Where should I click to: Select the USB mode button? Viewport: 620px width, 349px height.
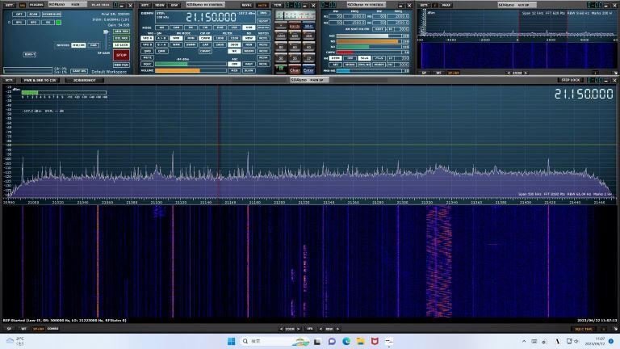point(249,27)
